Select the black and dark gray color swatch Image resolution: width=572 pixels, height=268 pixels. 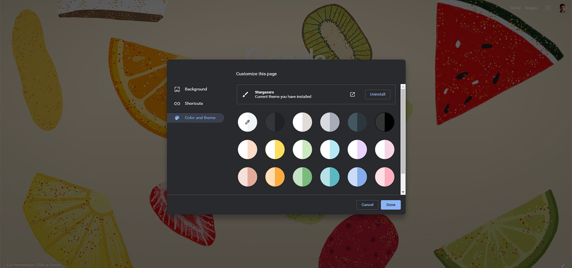pyautogui.click(x=384, y=122)
